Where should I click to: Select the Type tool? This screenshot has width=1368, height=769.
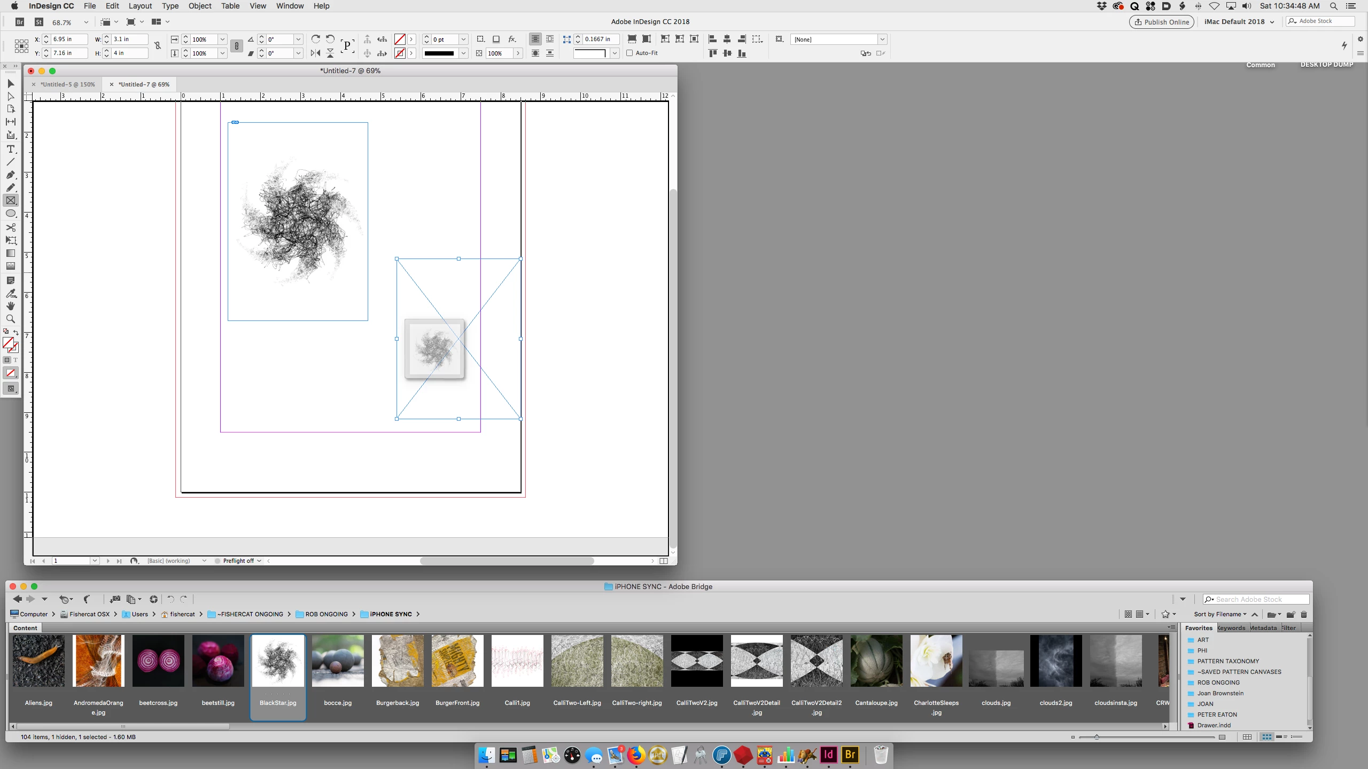[x=11, y=149]
